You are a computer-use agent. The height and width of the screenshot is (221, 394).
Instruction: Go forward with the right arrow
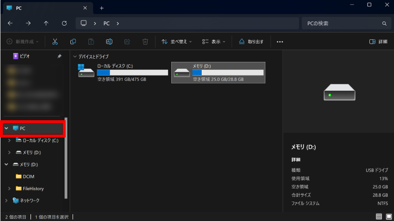coord(28,23)
